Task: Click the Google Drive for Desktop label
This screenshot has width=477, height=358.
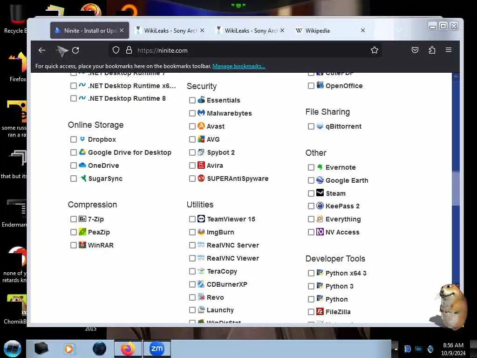Action: [129, 152]
